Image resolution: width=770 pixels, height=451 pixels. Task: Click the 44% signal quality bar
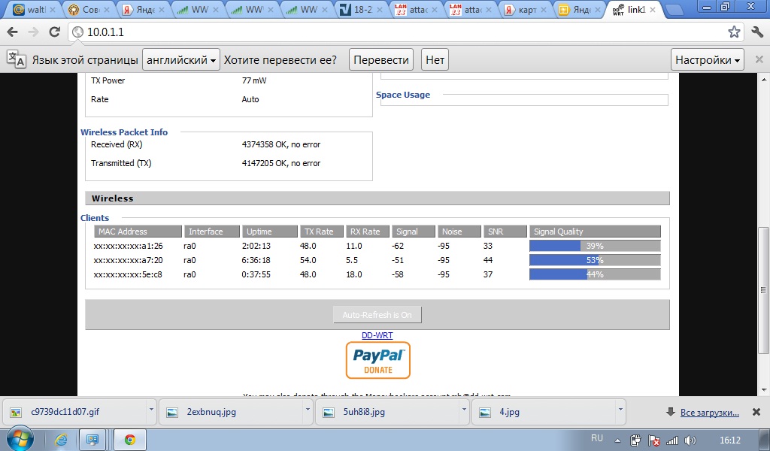tap(595, 274)
